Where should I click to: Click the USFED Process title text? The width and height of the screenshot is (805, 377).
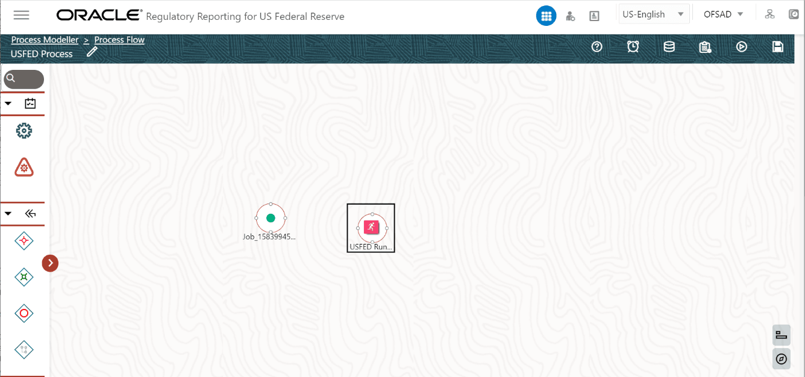[42, 54]
